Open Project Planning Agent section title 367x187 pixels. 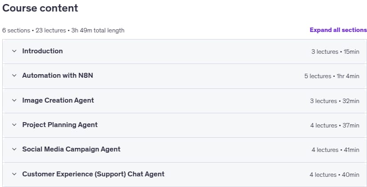[x=60, y=125]
